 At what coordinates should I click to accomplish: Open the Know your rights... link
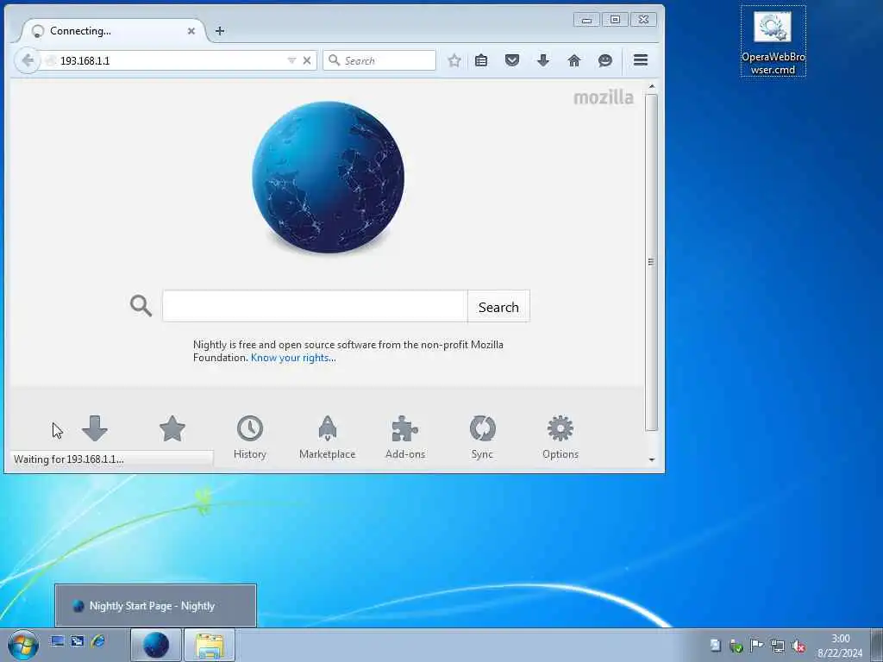[x=293, y=358]
